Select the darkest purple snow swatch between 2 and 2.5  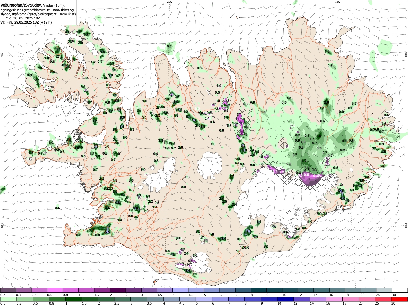tap(118, 290)
